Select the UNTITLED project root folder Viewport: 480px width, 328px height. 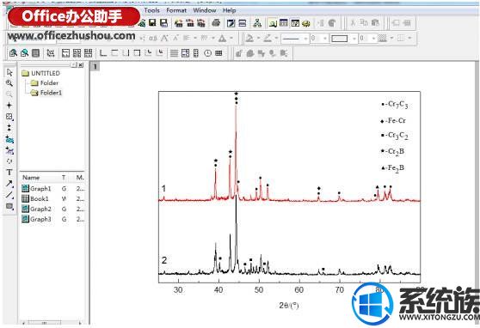41,73
